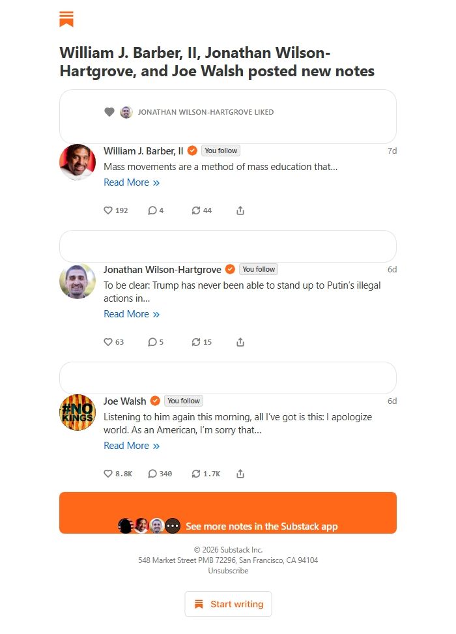Viewport: 456px width, 634px height.
Task: Click the Jonathan Wilson-Hartgrove Liked label
Action: (x=205, y=112)
